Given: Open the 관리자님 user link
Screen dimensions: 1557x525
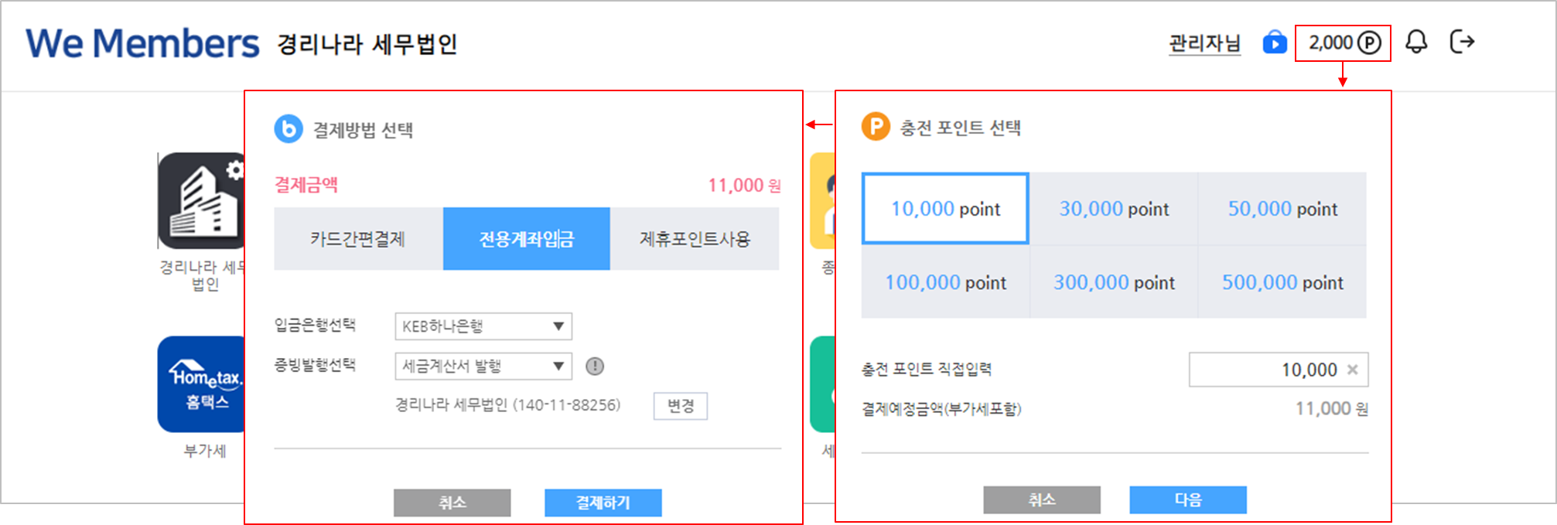Looking at the screenshot, I should click(x=1204, y=43).
